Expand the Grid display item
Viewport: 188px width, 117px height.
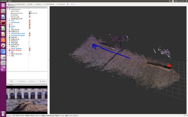pyautogui.click(x=8, y=20)
